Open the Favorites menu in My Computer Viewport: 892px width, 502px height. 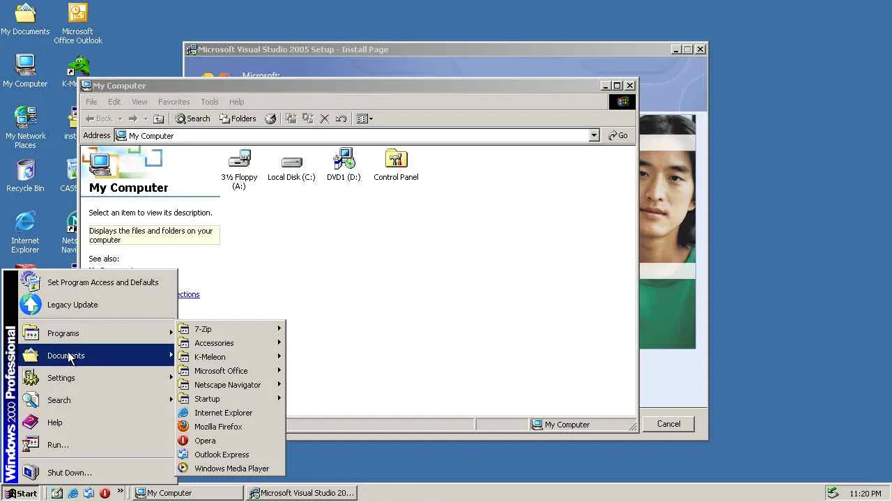coord(174,102)
